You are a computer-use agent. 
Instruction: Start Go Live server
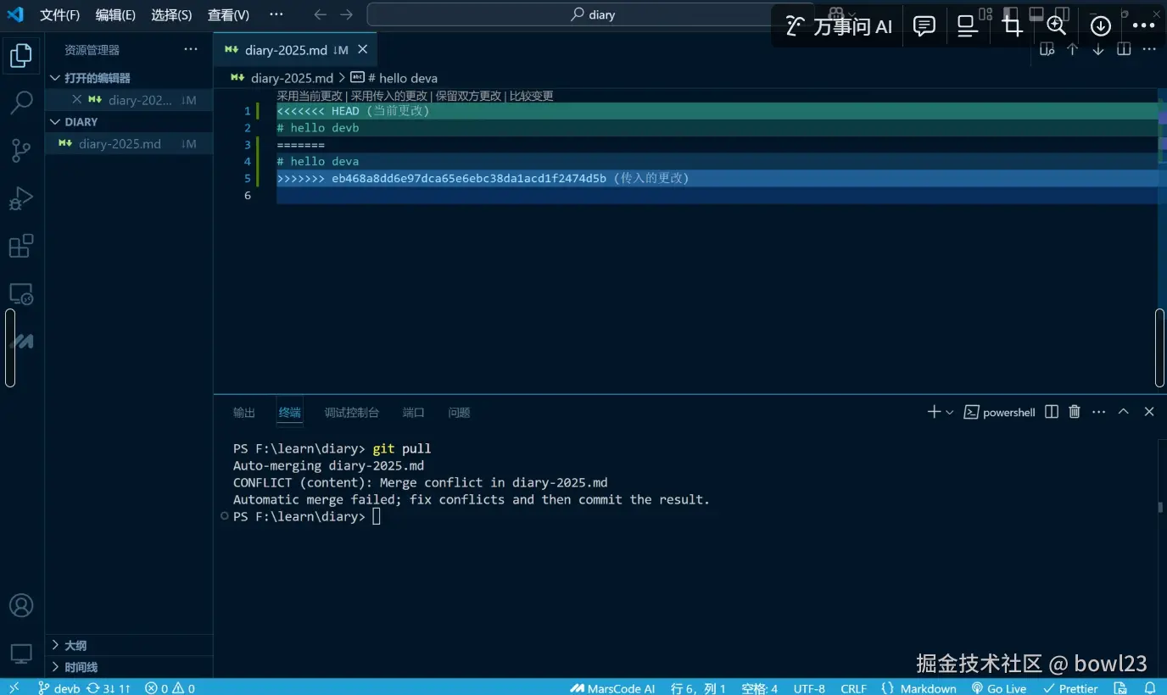pyautogui.click(x=999, y=688)
